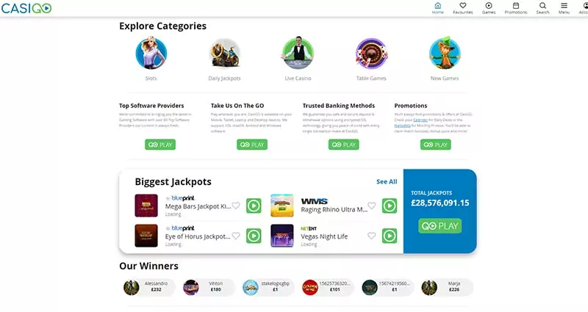Viewport: 588px width, 312px height.
Task: Open the Favourites heart icon in header
Action: [x=463, y=6]
